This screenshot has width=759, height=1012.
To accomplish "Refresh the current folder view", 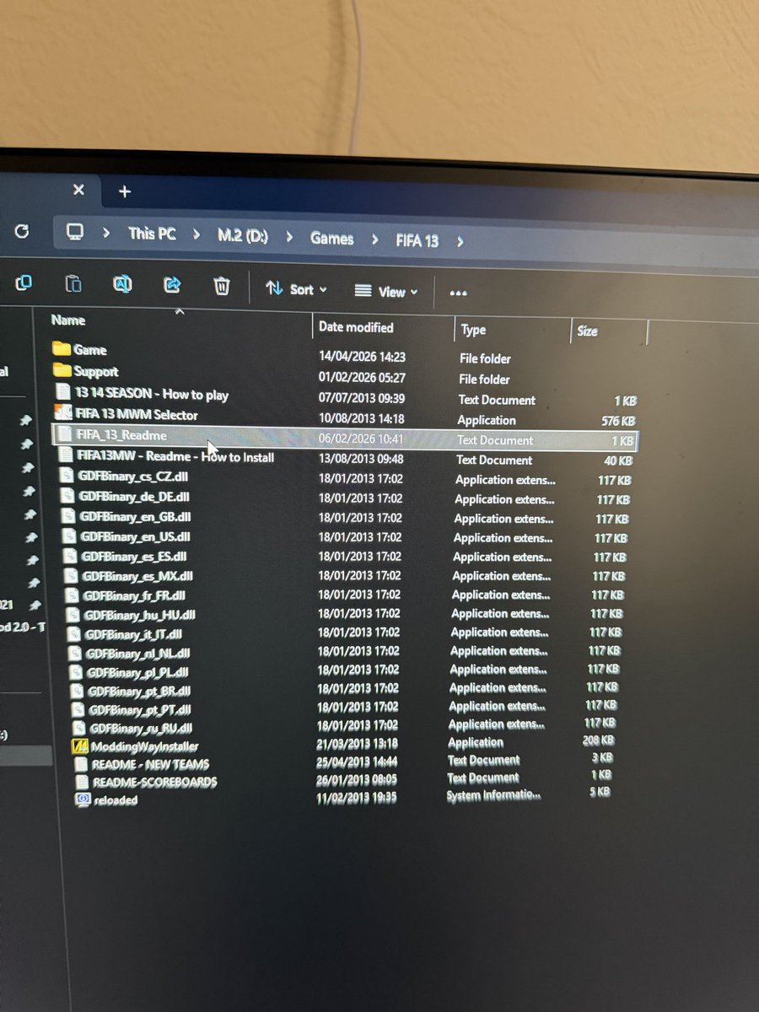I will point(22,231).
